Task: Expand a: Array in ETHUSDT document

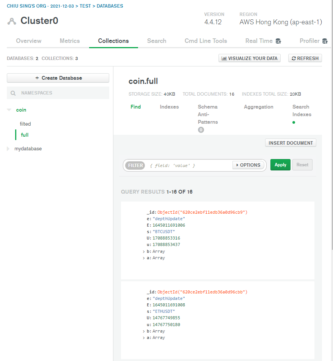Action: click(144, 338)
